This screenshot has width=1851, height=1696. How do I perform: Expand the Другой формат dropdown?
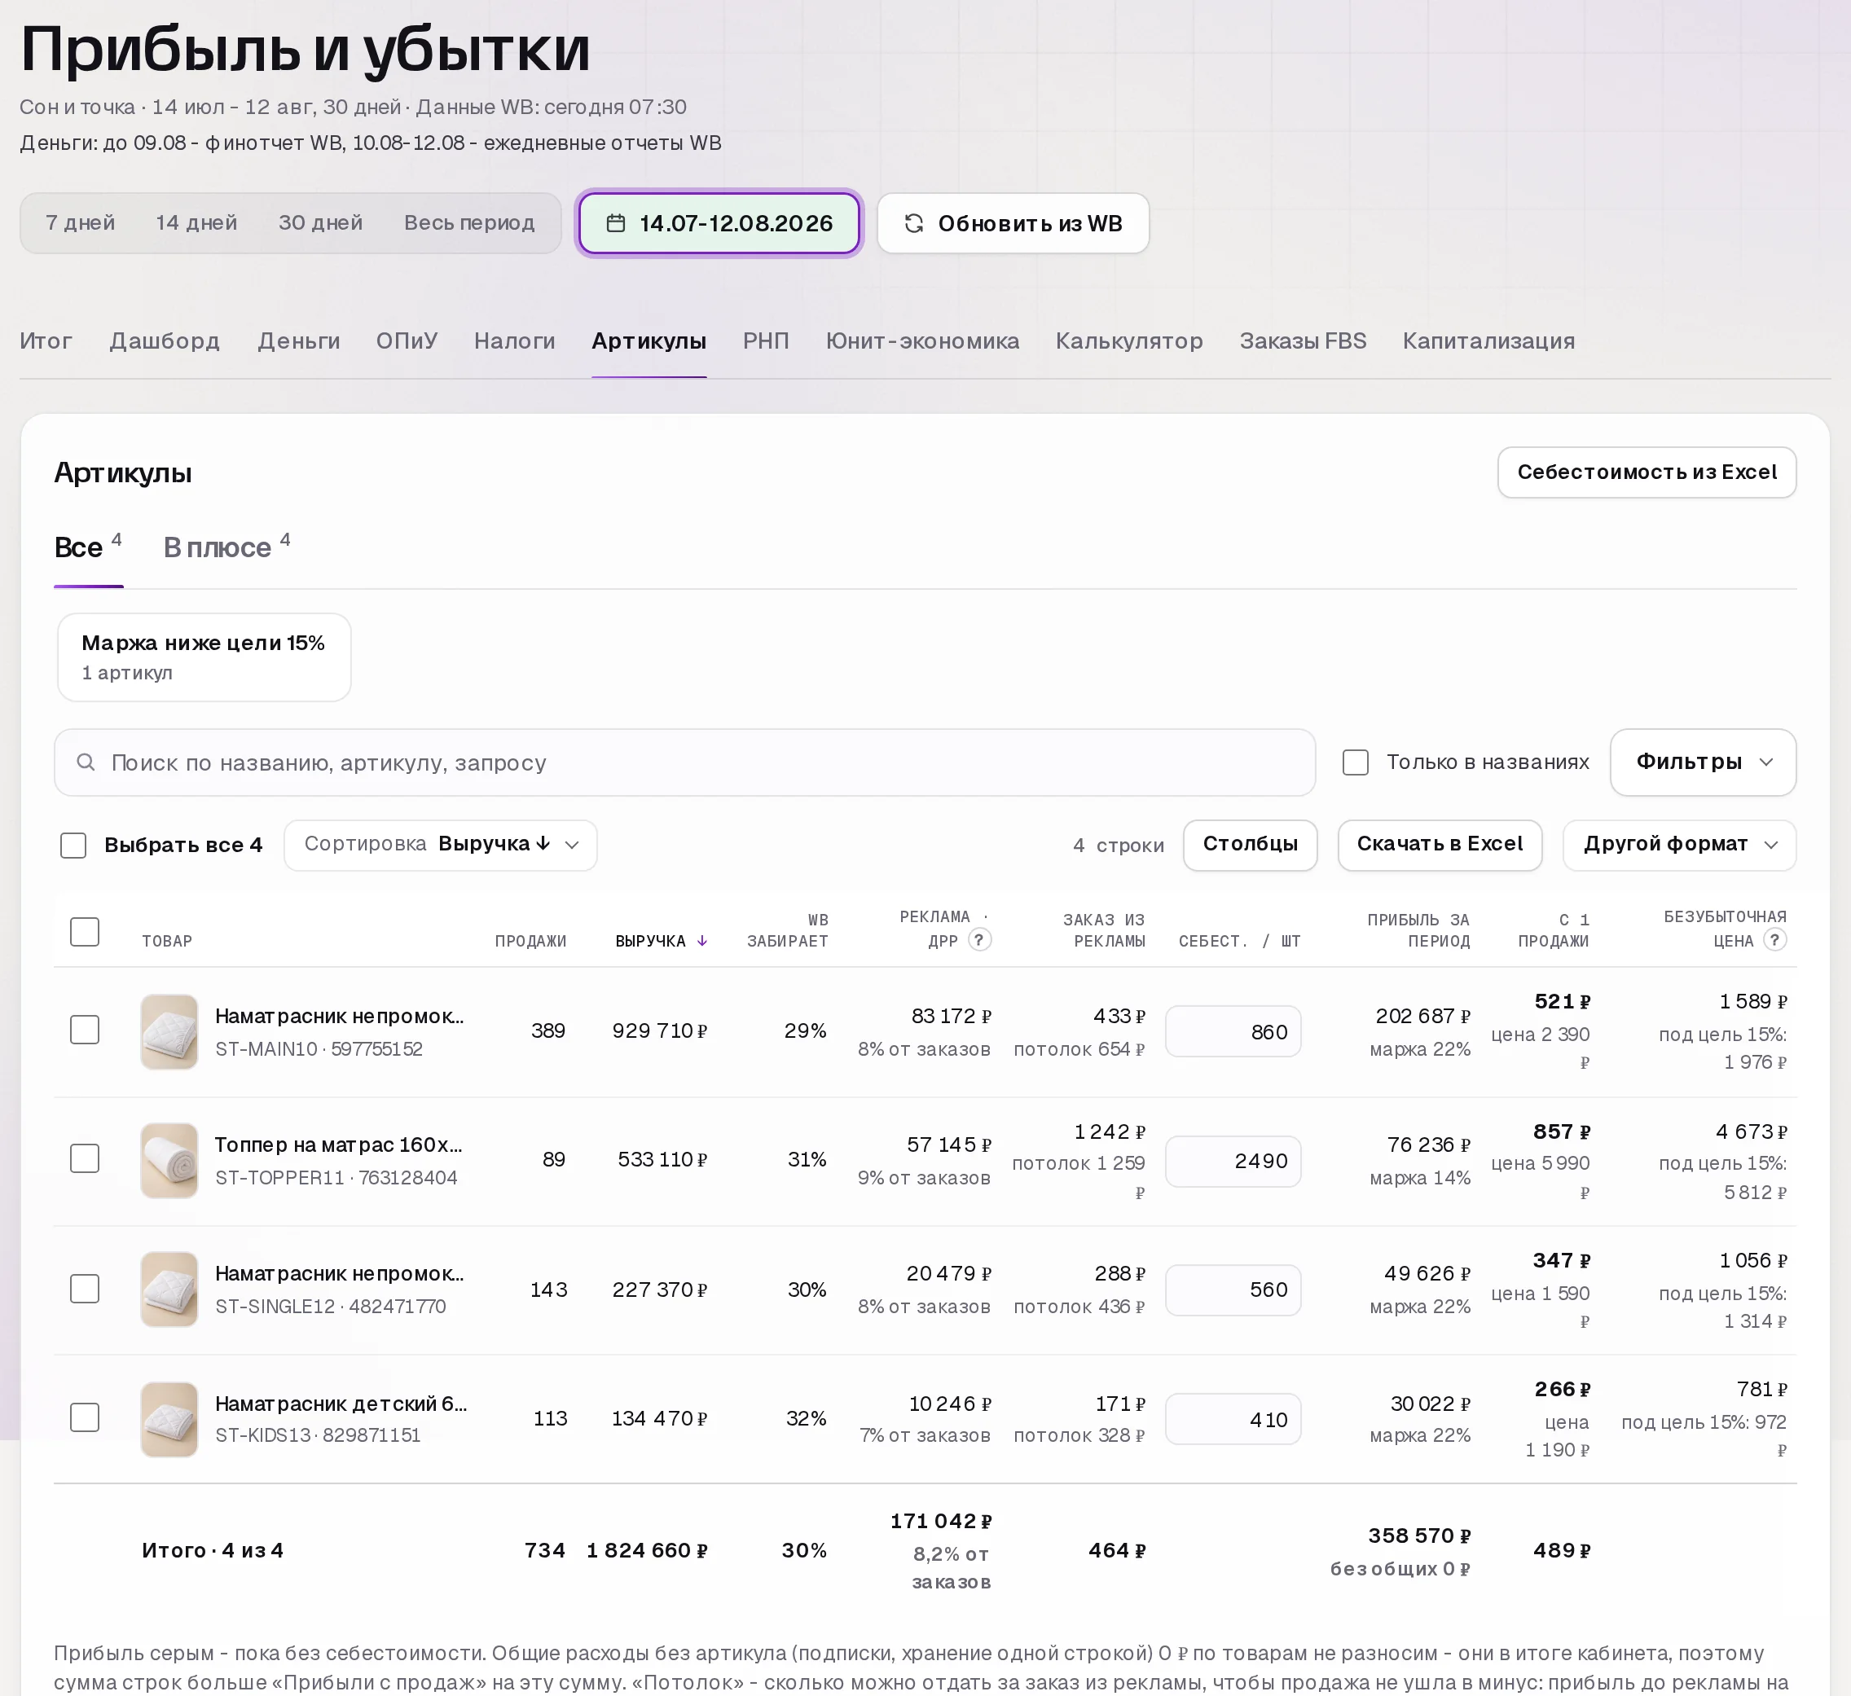click(x=1679, y=845)
